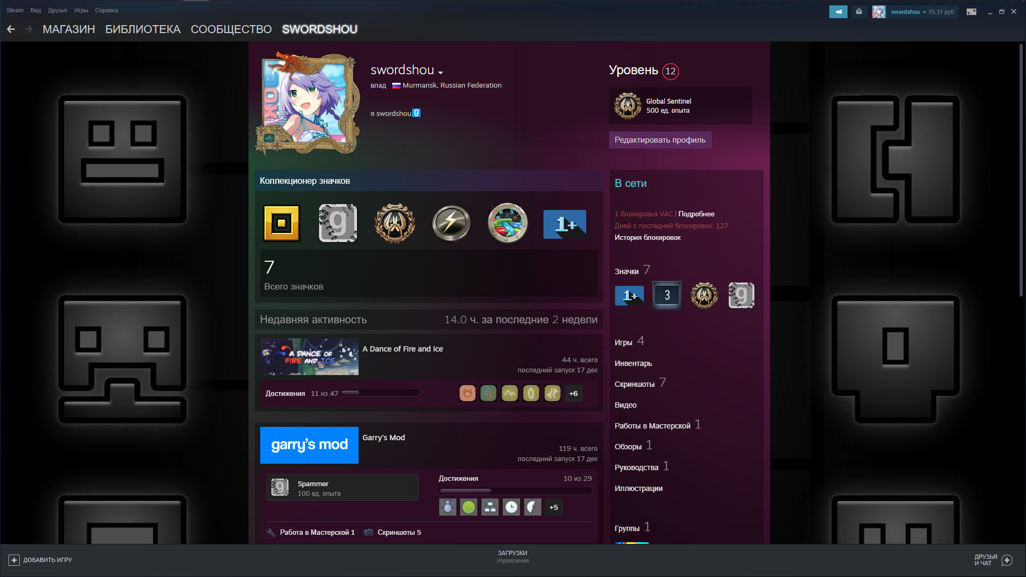The height and width of the screenshot is (577, 1026).
Task: Open the Видео sidebar link
Action: coord(625,405)
